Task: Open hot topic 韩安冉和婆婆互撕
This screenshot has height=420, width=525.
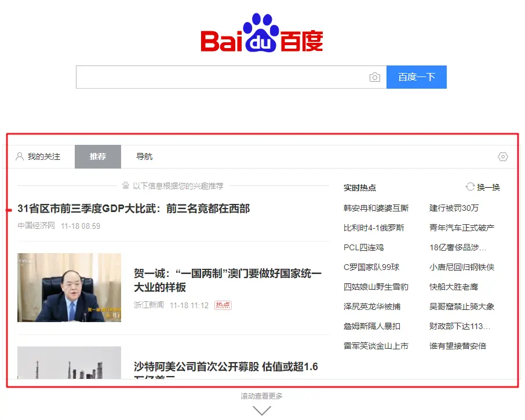Action: coord(376,208)
